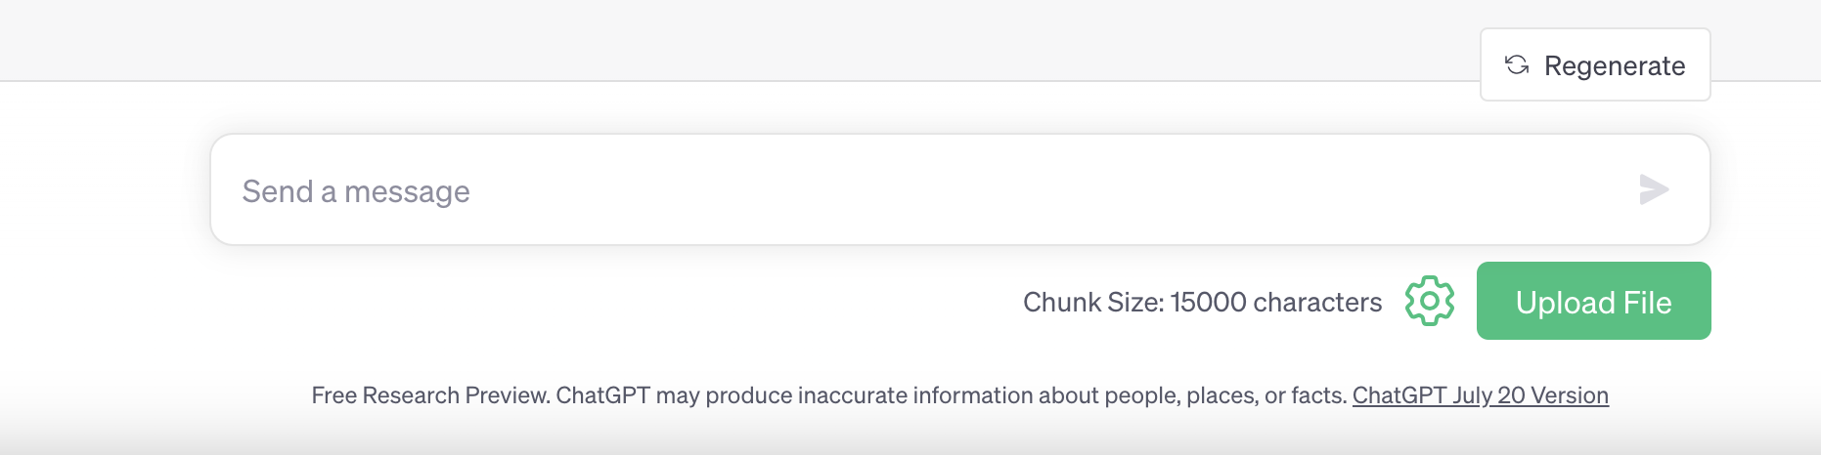Click the '15000 characters' chunk size value

coord(1275,303)
